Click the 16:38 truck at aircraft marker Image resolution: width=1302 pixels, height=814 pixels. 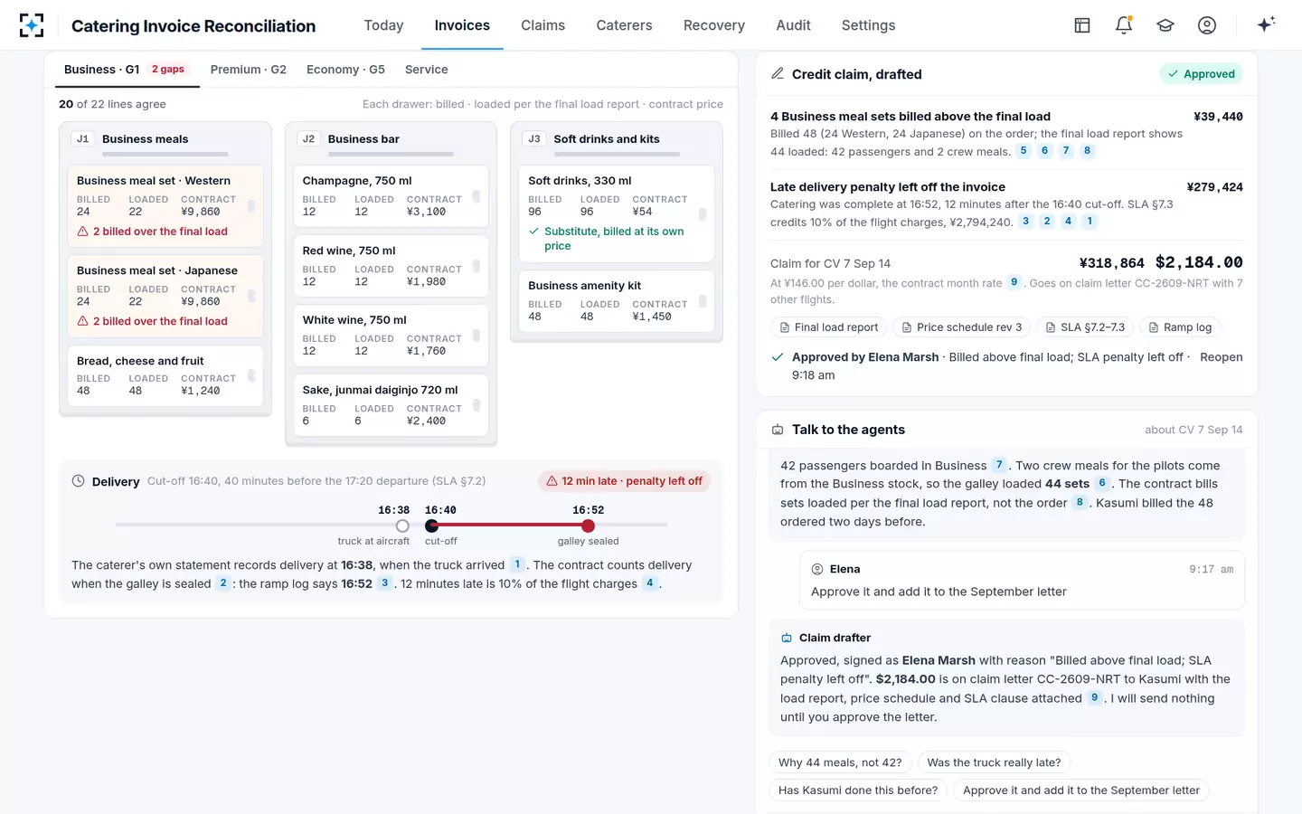402,525
